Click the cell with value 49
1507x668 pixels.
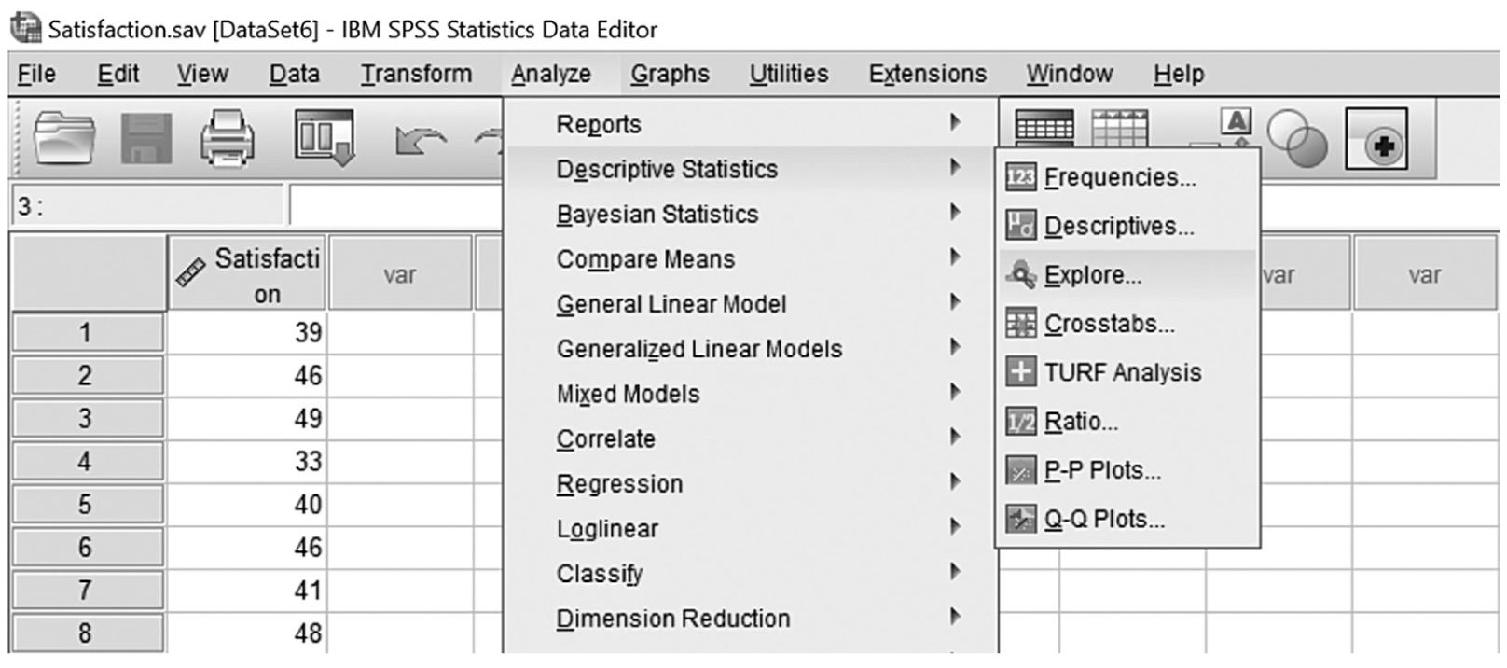[x=247, y=418]
